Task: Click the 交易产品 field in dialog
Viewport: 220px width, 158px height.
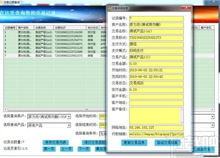Action: pos(156,58)
